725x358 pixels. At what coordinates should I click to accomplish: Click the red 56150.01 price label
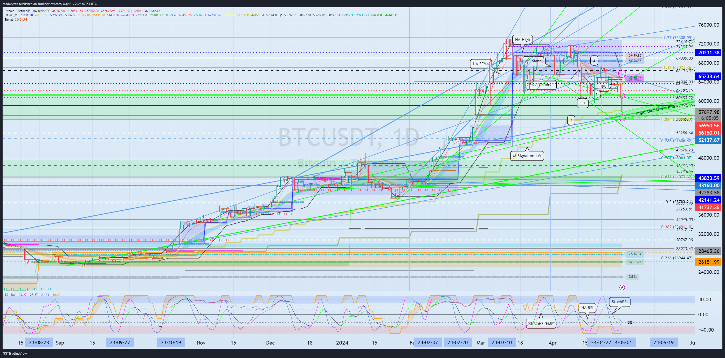tap(709, 133)
